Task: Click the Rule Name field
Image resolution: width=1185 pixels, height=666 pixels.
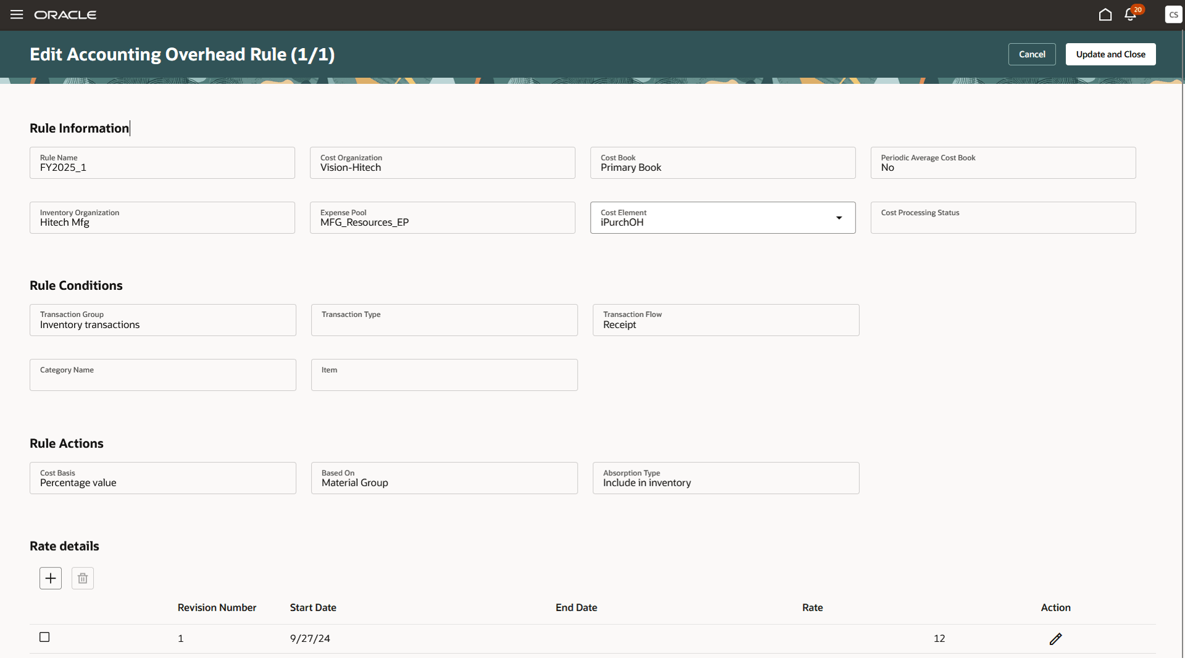Action: coord(162,163)
